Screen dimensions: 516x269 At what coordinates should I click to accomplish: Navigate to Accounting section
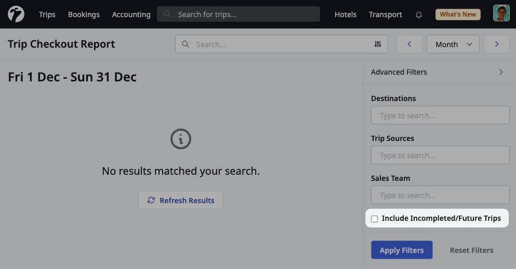pyautogui.click(x=131, y=15)
